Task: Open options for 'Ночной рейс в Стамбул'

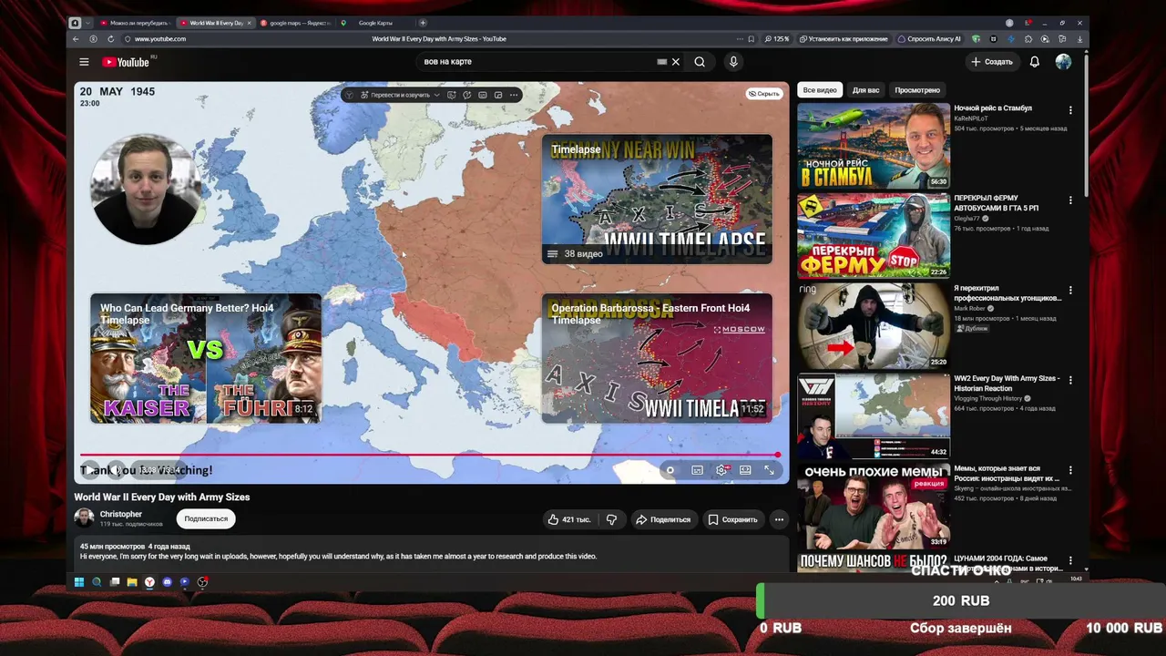Action: tap(1070, 110)
